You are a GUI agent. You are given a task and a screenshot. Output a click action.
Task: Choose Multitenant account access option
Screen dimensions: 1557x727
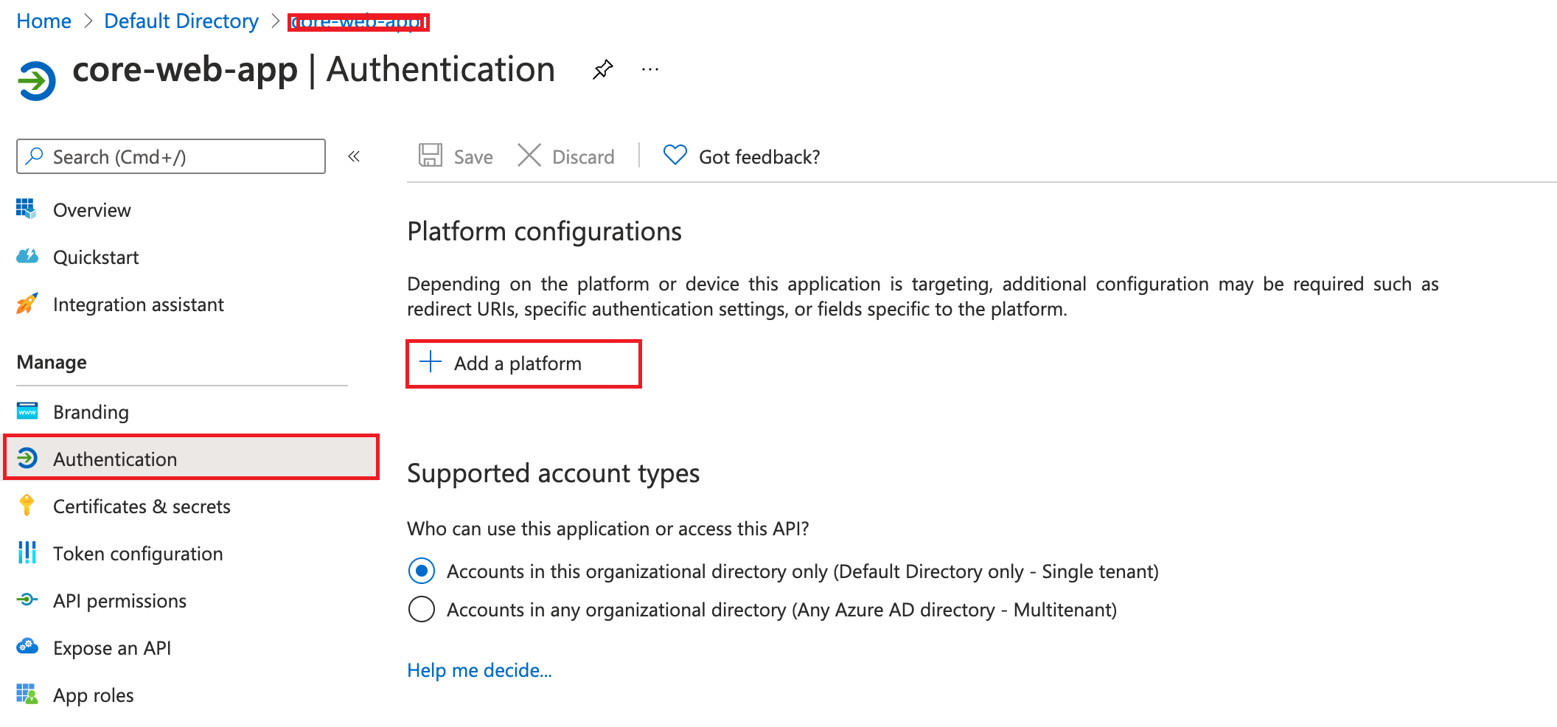pyautogui.click(x=421, y=609)
